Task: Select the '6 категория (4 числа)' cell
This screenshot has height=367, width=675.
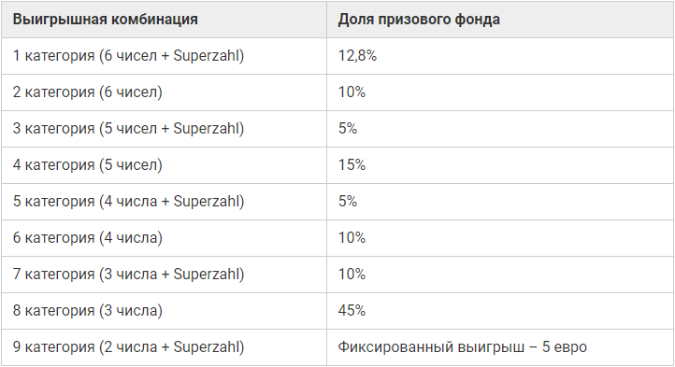Action: pos(164,238)
